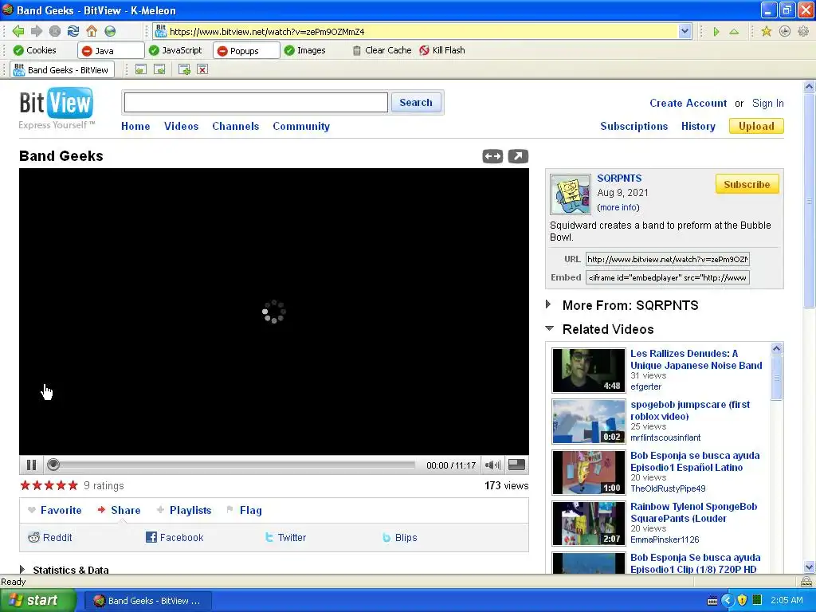
Task: Share on Reddit icon link
Action: tap(50, 538)
